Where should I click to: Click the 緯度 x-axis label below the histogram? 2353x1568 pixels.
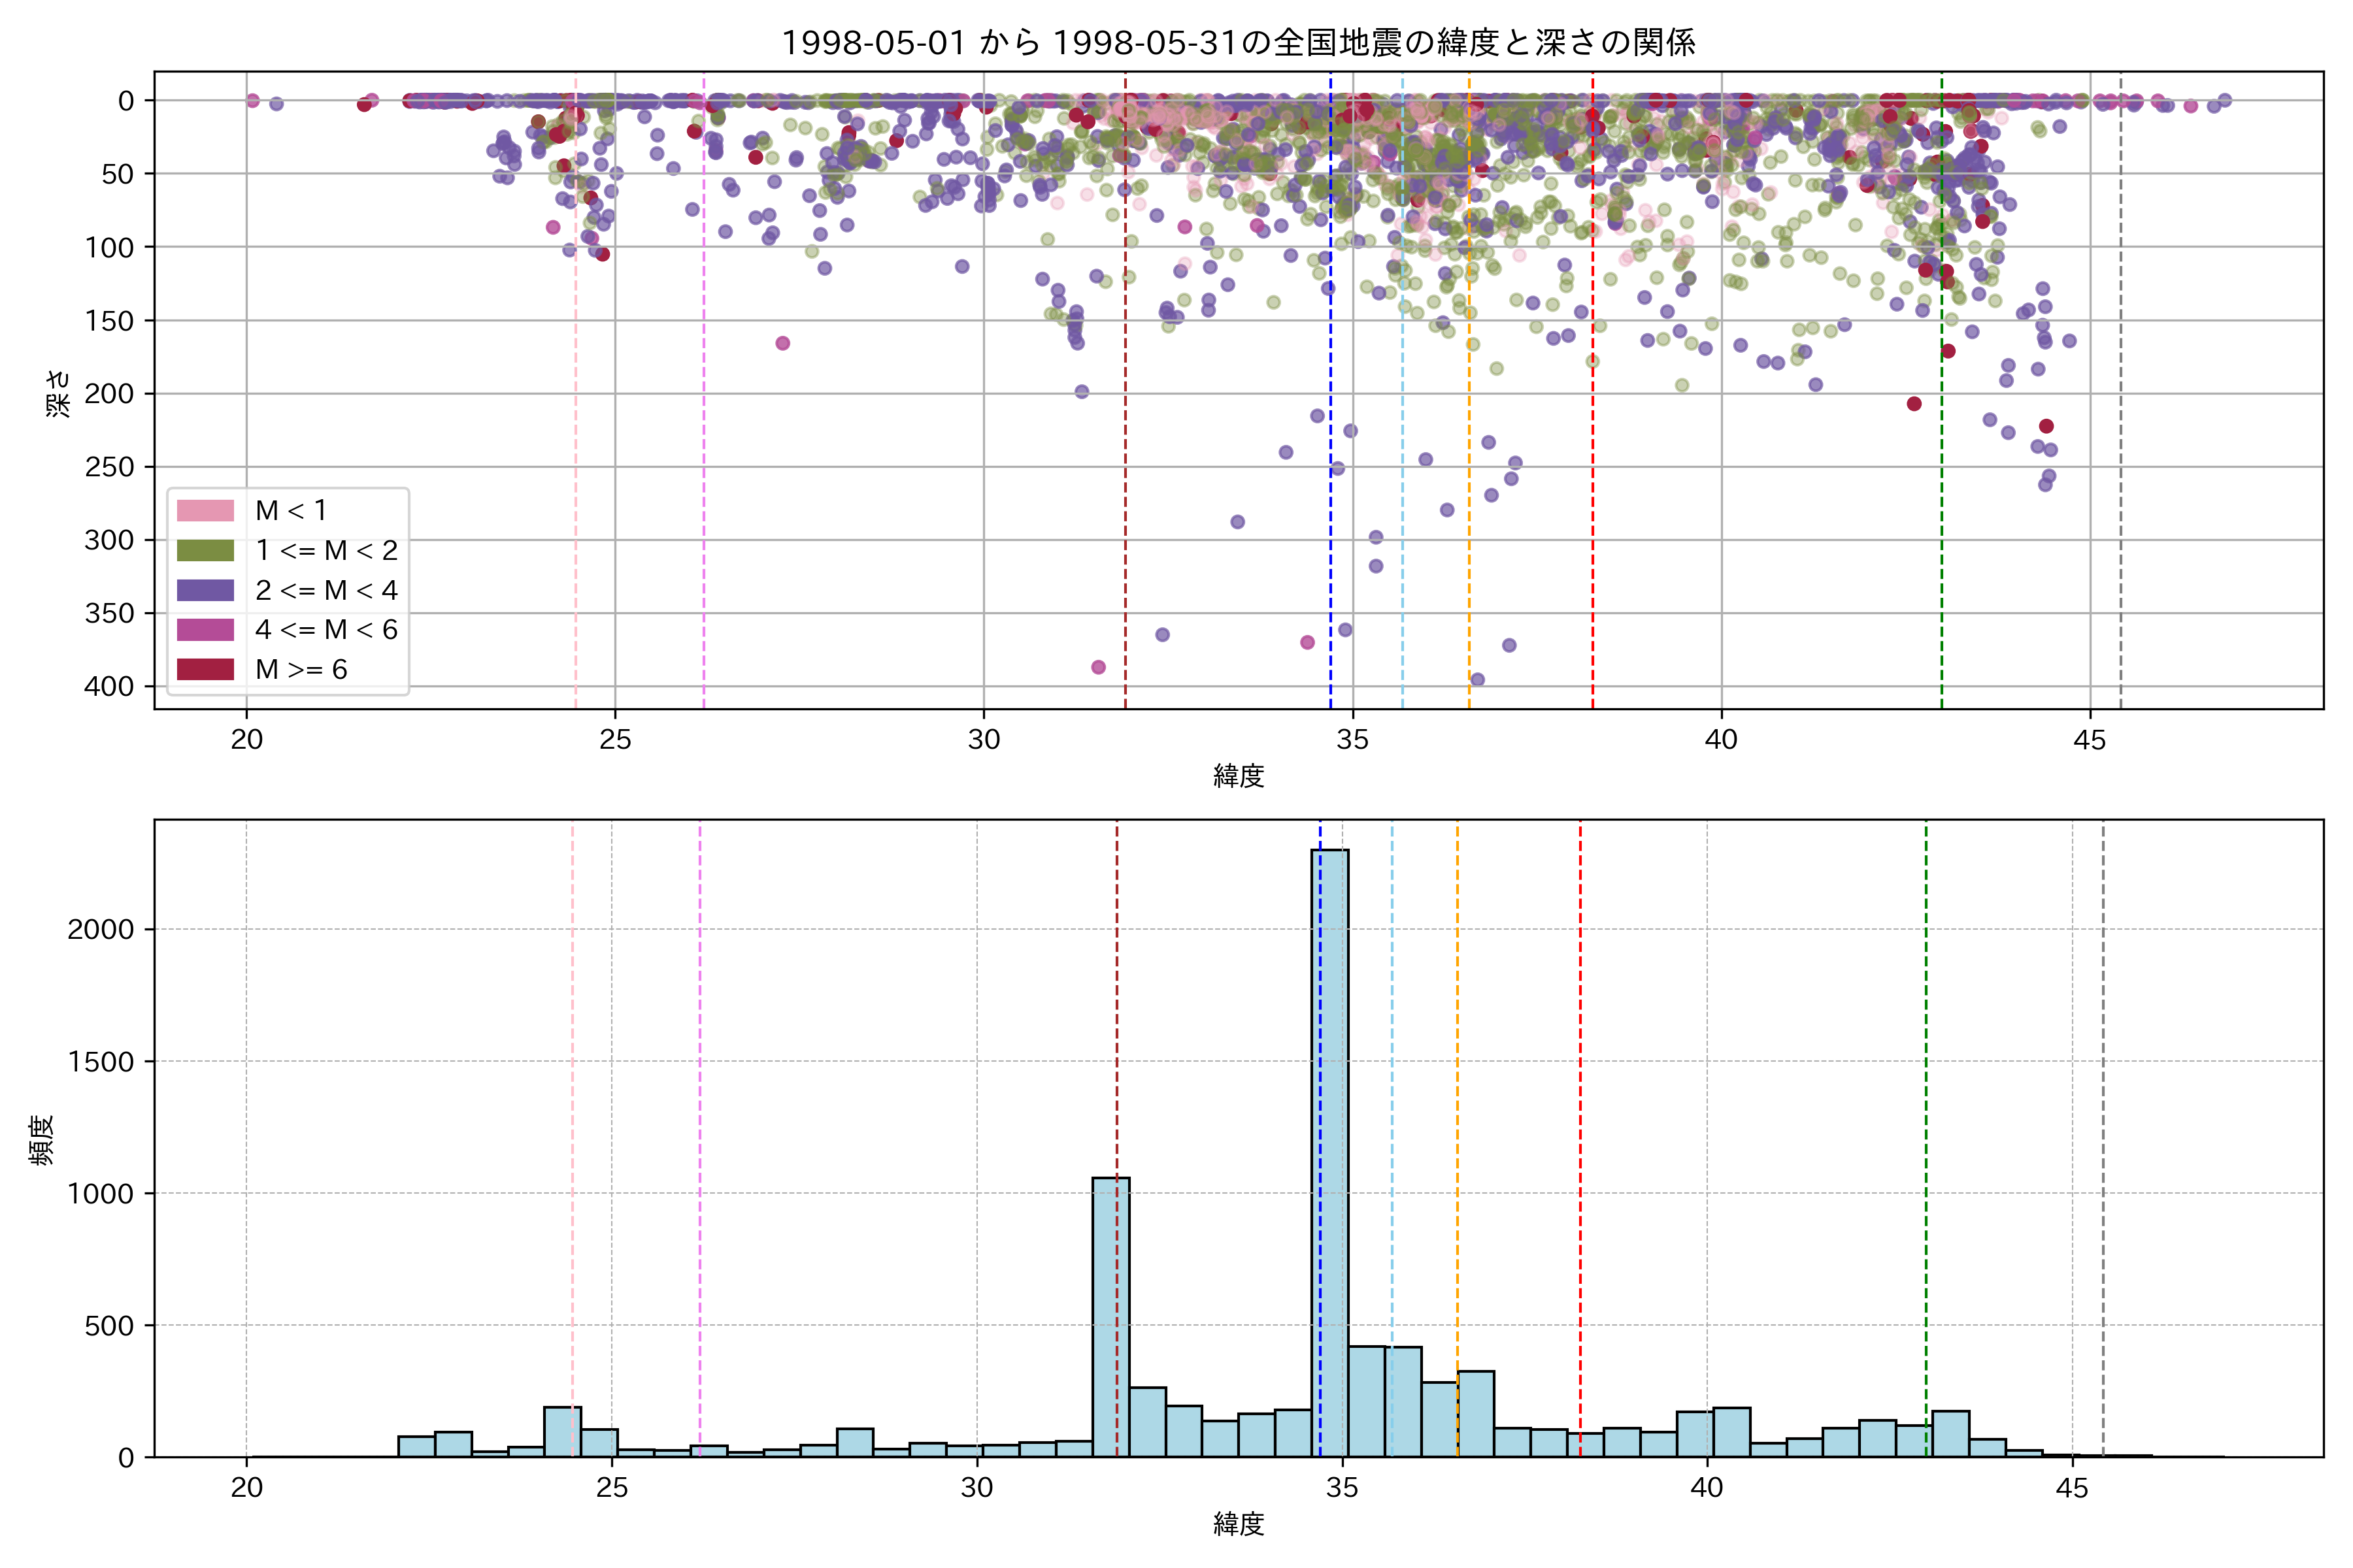(1239, 1524)
